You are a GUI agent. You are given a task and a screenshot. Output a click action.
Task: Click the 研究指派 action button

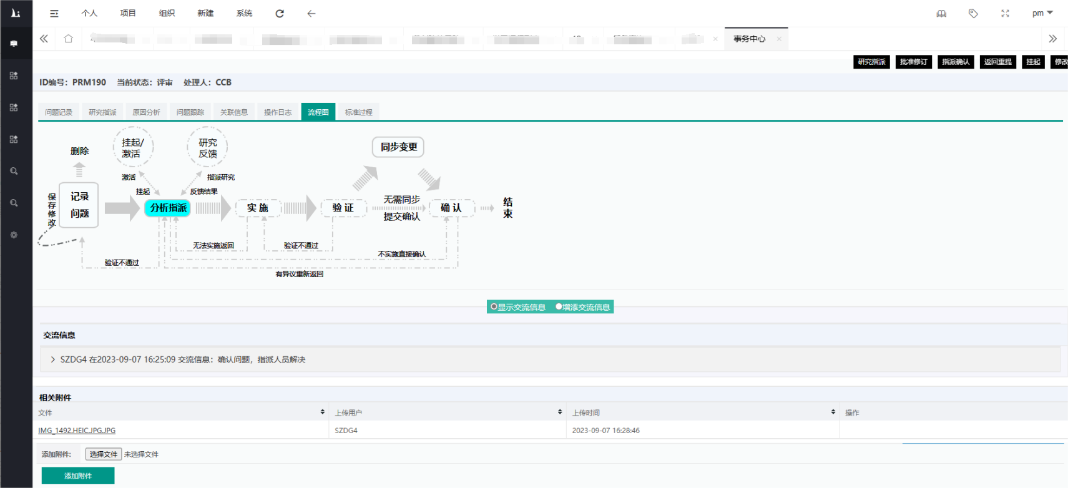(x=871, y=62)
